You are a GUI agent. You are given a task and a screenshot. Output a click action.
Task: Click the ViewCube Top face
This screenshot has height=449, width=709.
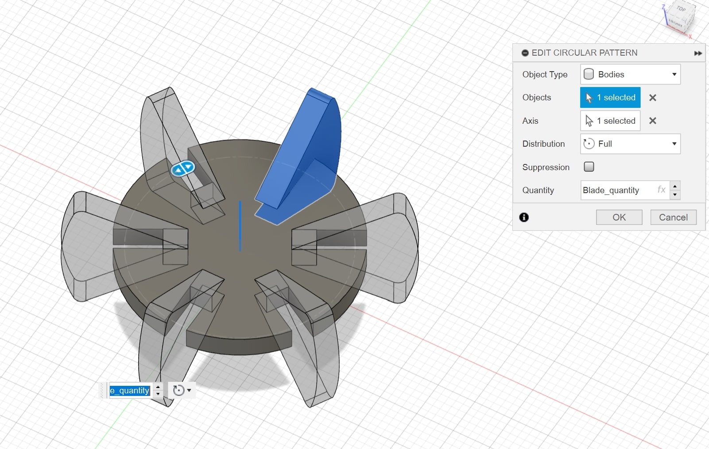(681, 9)
